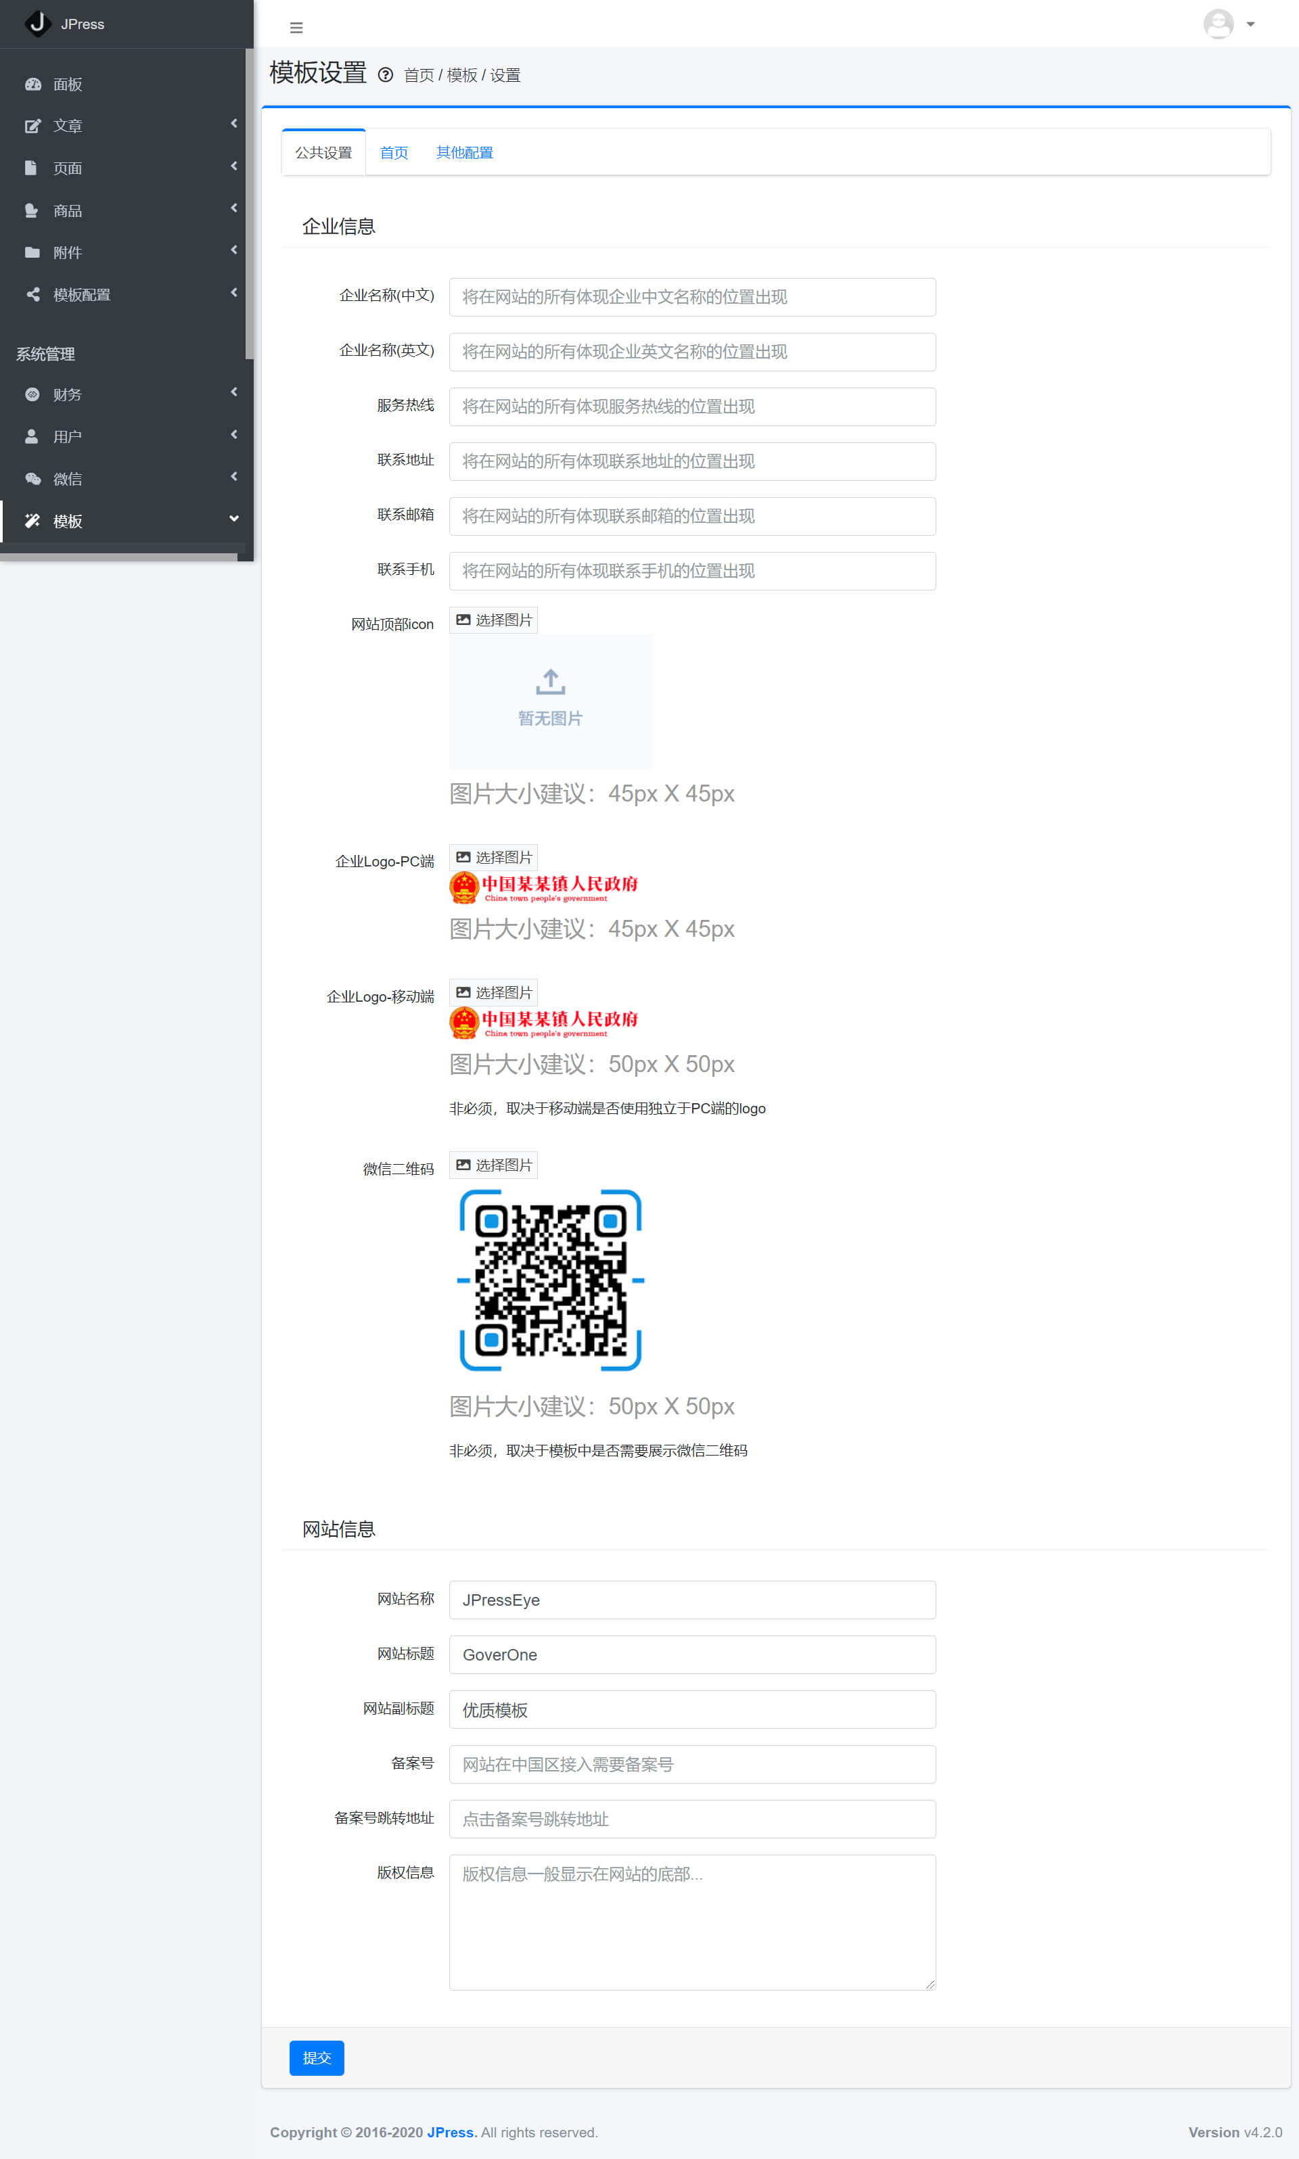Image resolution: width=1299 pixels, height=2159 pixels.
Task: Switch to the 首页 tab
Action: tap(394, 152)
